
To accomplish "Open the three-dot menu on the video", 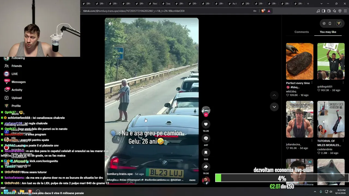I will (x=193, y=23).
